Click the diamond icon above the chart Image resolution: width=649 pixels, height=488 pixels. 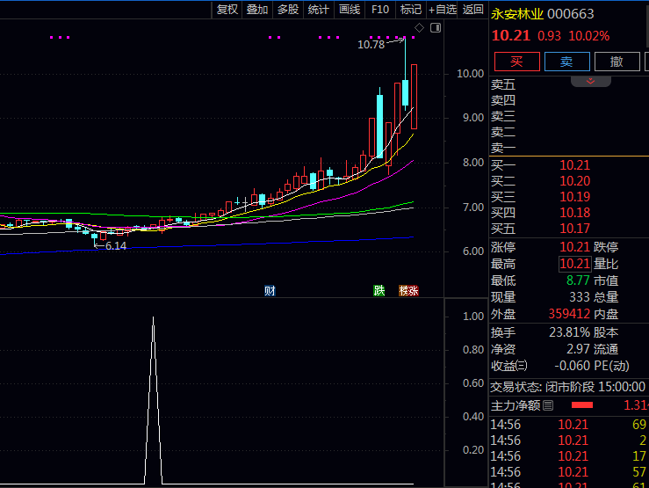click(420, 28)
